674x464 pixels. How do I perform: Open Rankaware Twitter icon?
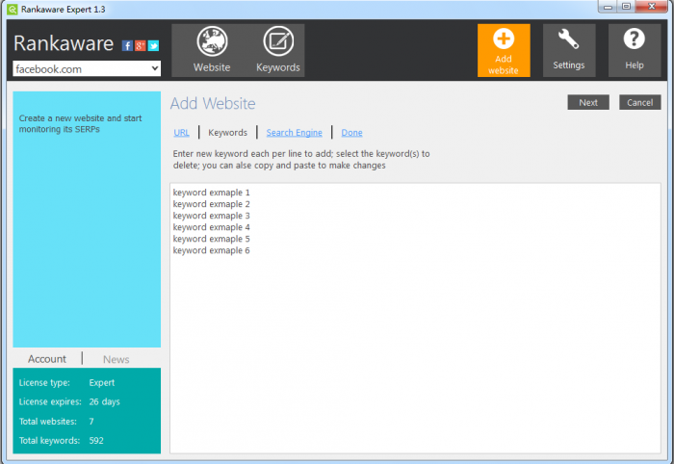(153, 45)
